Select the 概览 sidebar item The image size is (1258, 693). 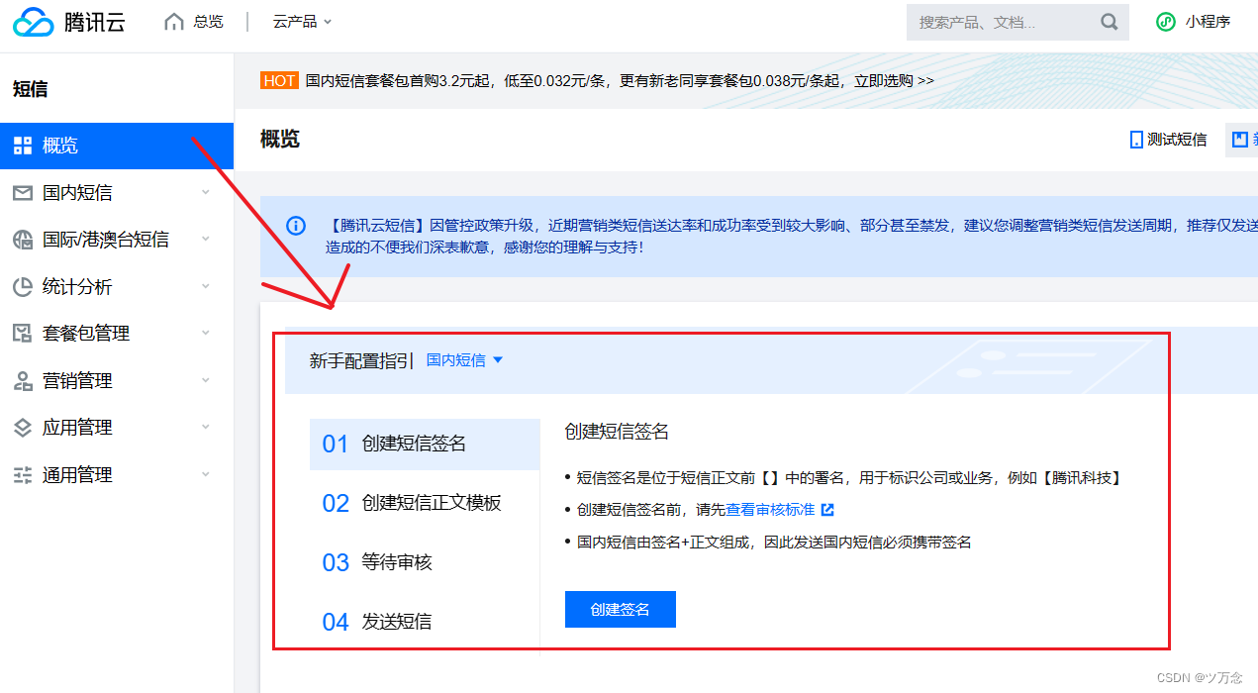tap(117, 147)
